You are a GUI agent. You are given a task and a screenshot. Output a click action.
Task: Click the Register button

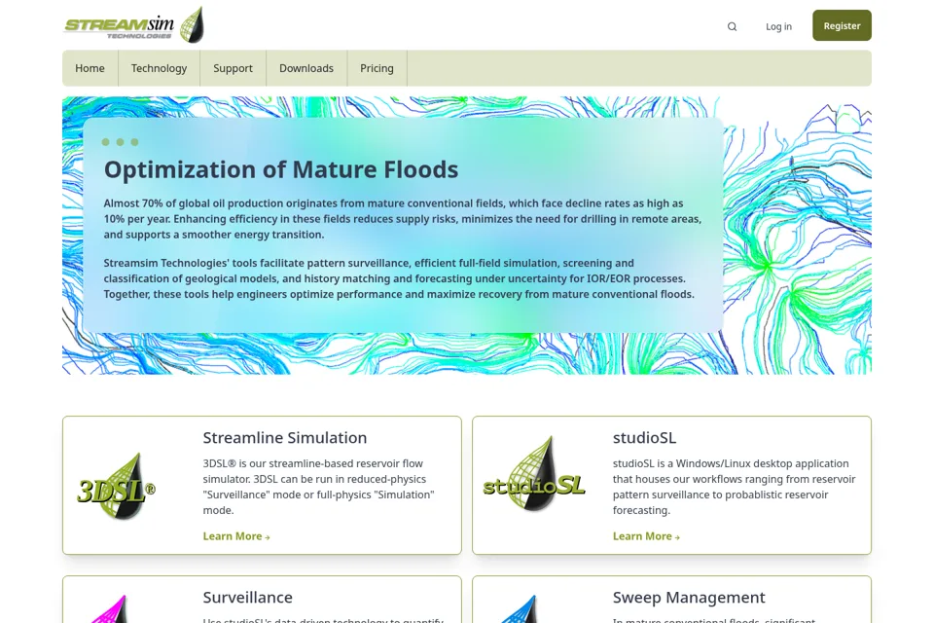pyautogui.click(x=842, y=25)
